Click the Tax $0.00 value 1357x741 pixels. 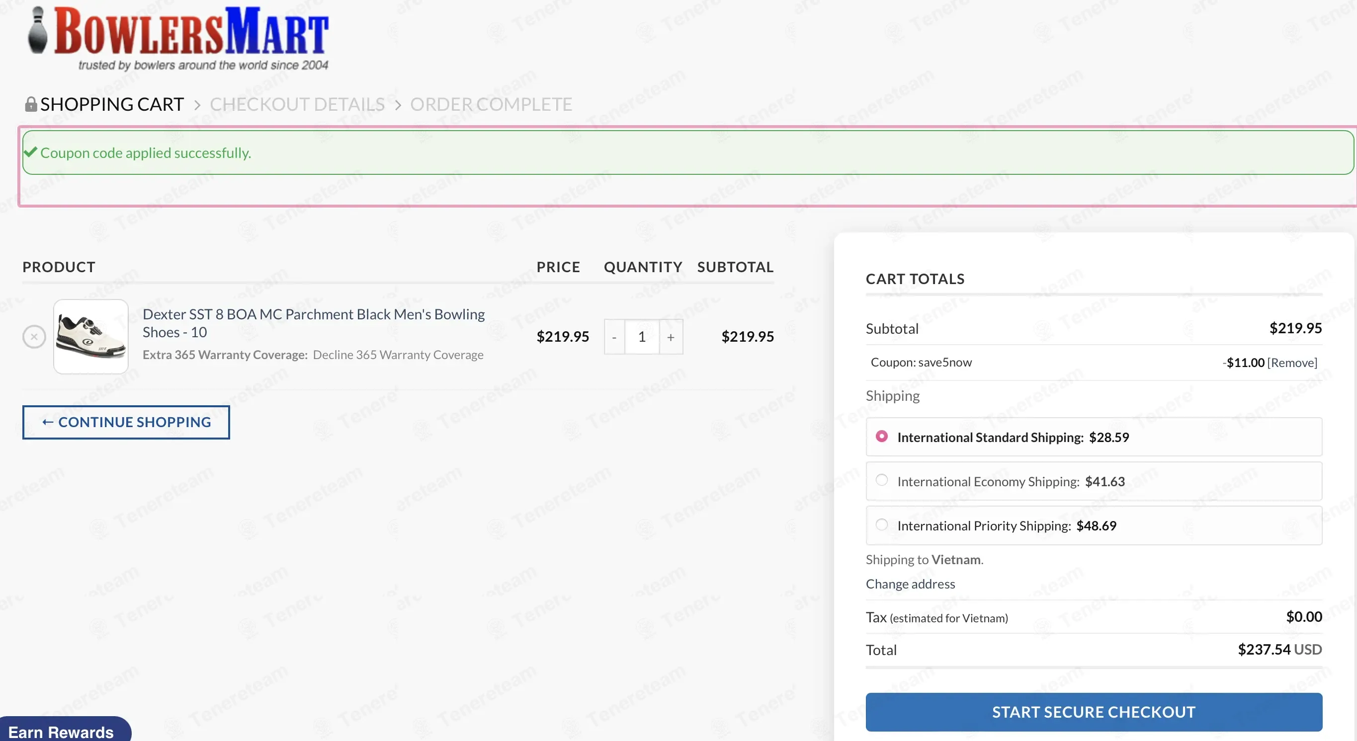click(1304, 617)
